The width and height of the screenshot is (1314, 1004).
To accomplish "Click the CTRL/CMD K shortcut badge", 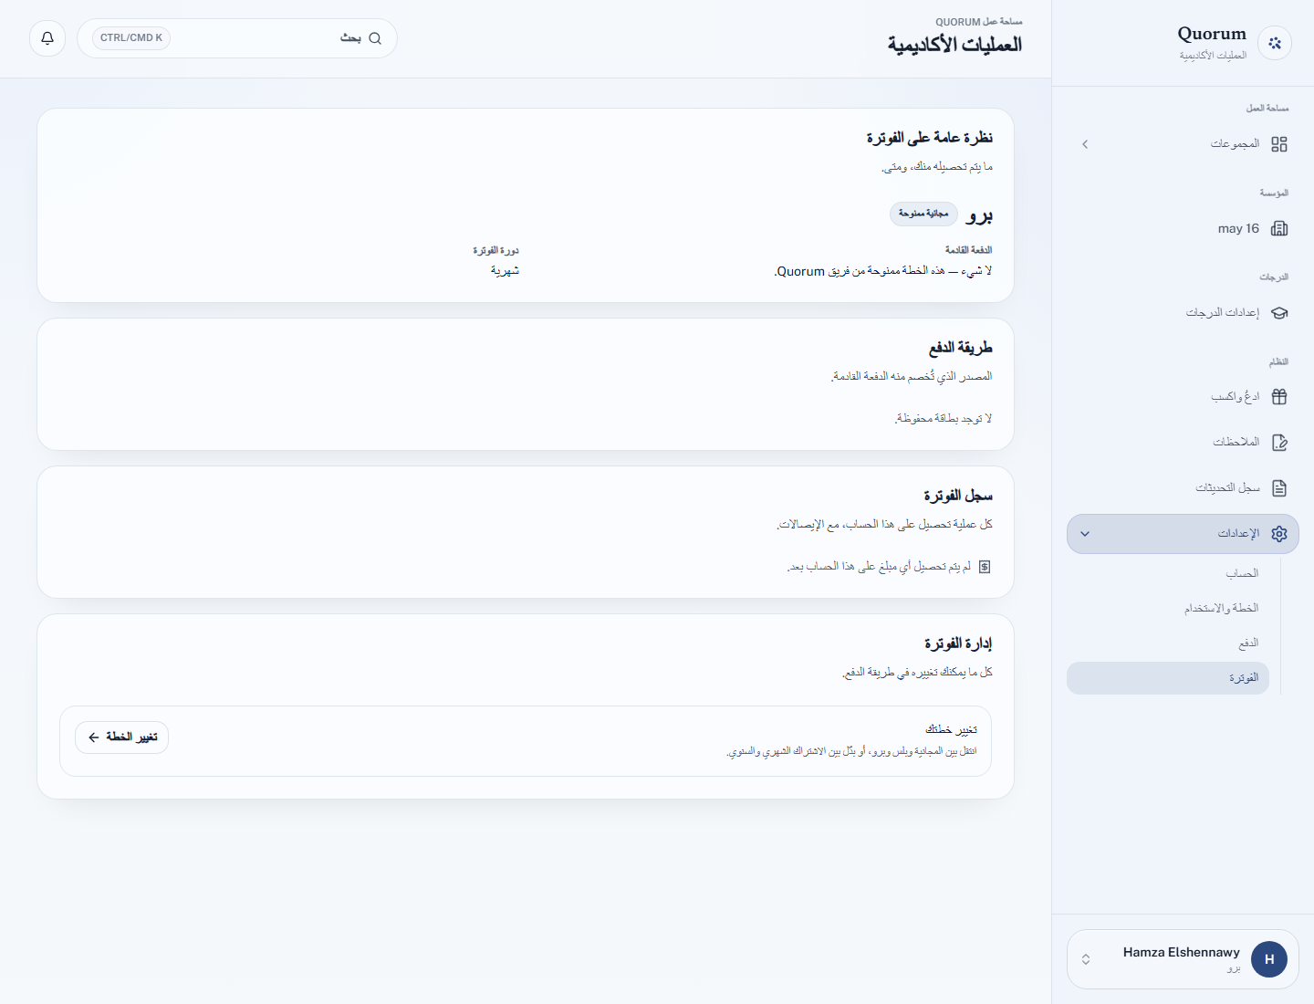I will tap(131, 38).
